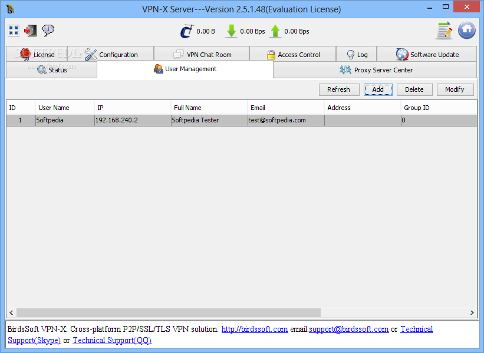The width and height of the screenshot is (484, 353).
Task: Open the notepad with pencil icon
Action: click(445, 31)
